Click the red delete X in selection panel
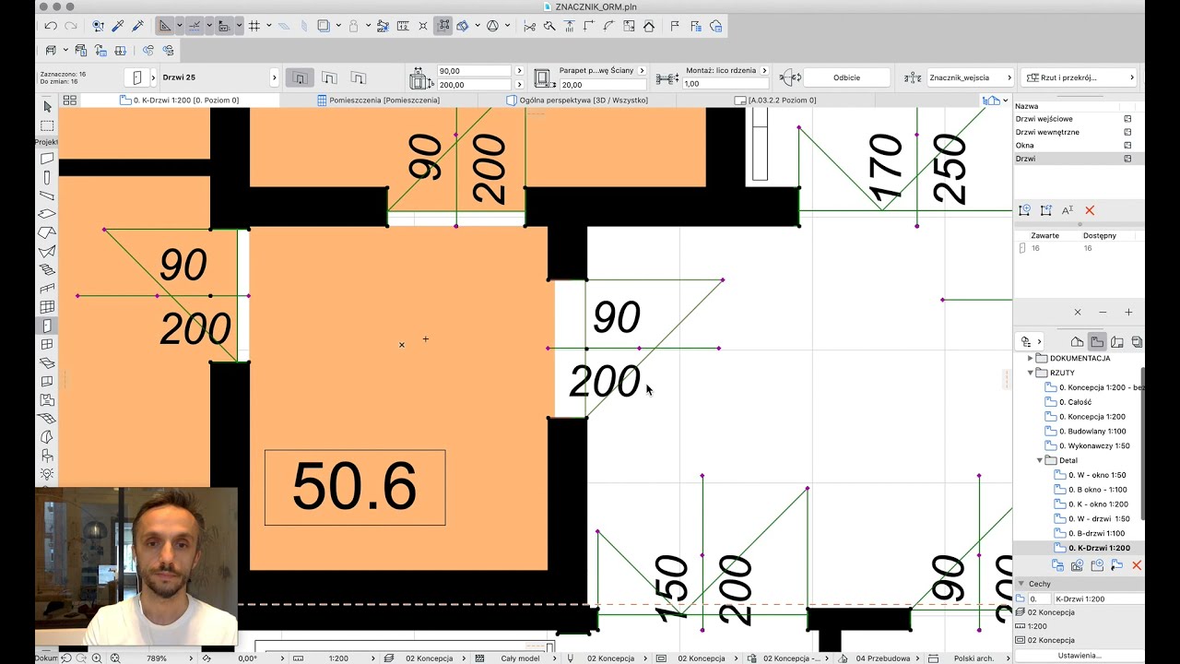 1090,210
